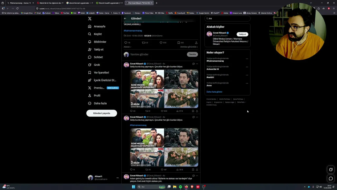Click Daha fazla göster link

214,92
